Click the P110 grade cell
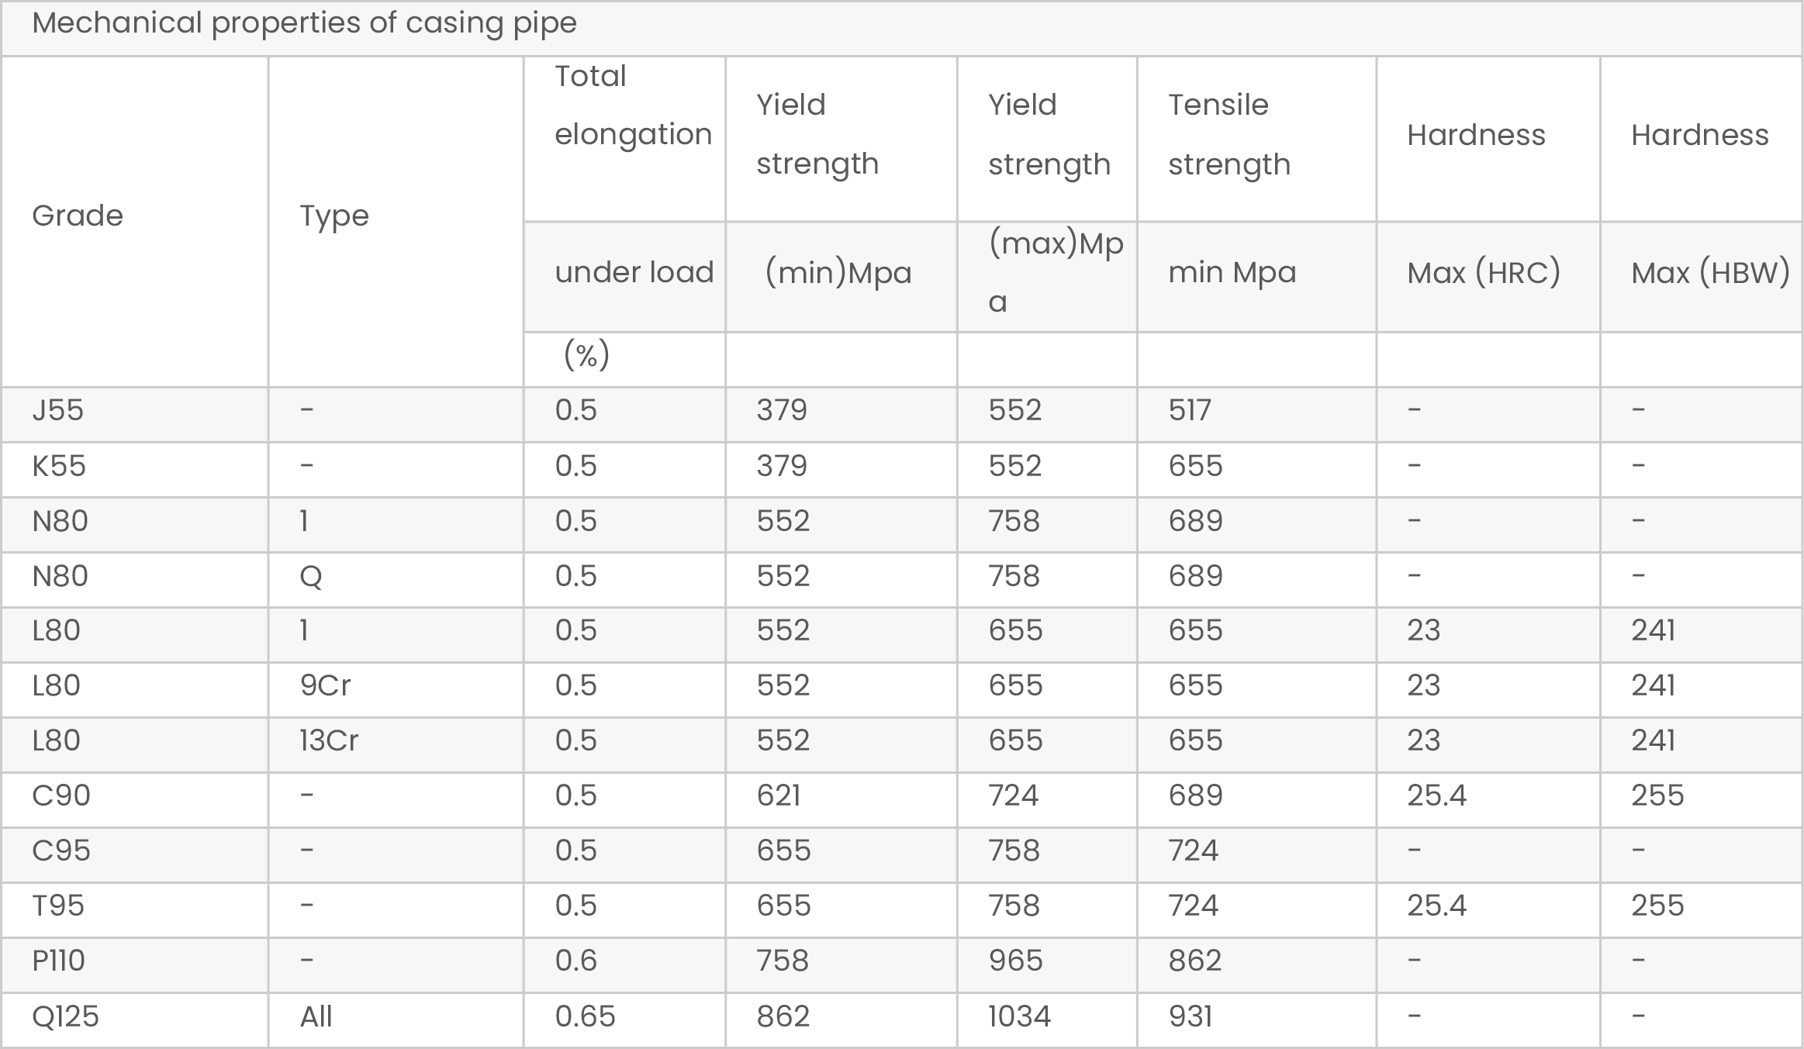Screen dimensions: 1804x1049 pyautogui.click(x=58, y=961)
